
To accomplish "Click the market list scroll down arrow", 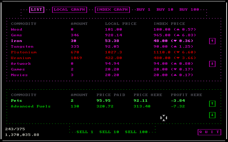I will [x=212, y=64].
